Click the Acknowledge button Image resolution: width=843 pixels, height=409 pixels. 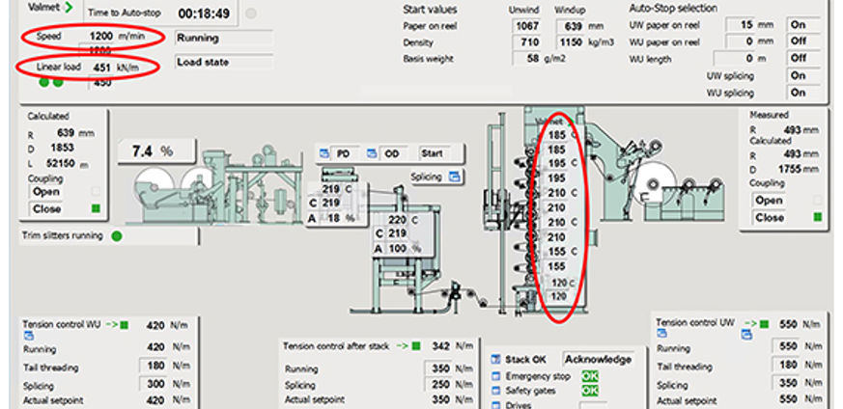(x=598, y=360)
